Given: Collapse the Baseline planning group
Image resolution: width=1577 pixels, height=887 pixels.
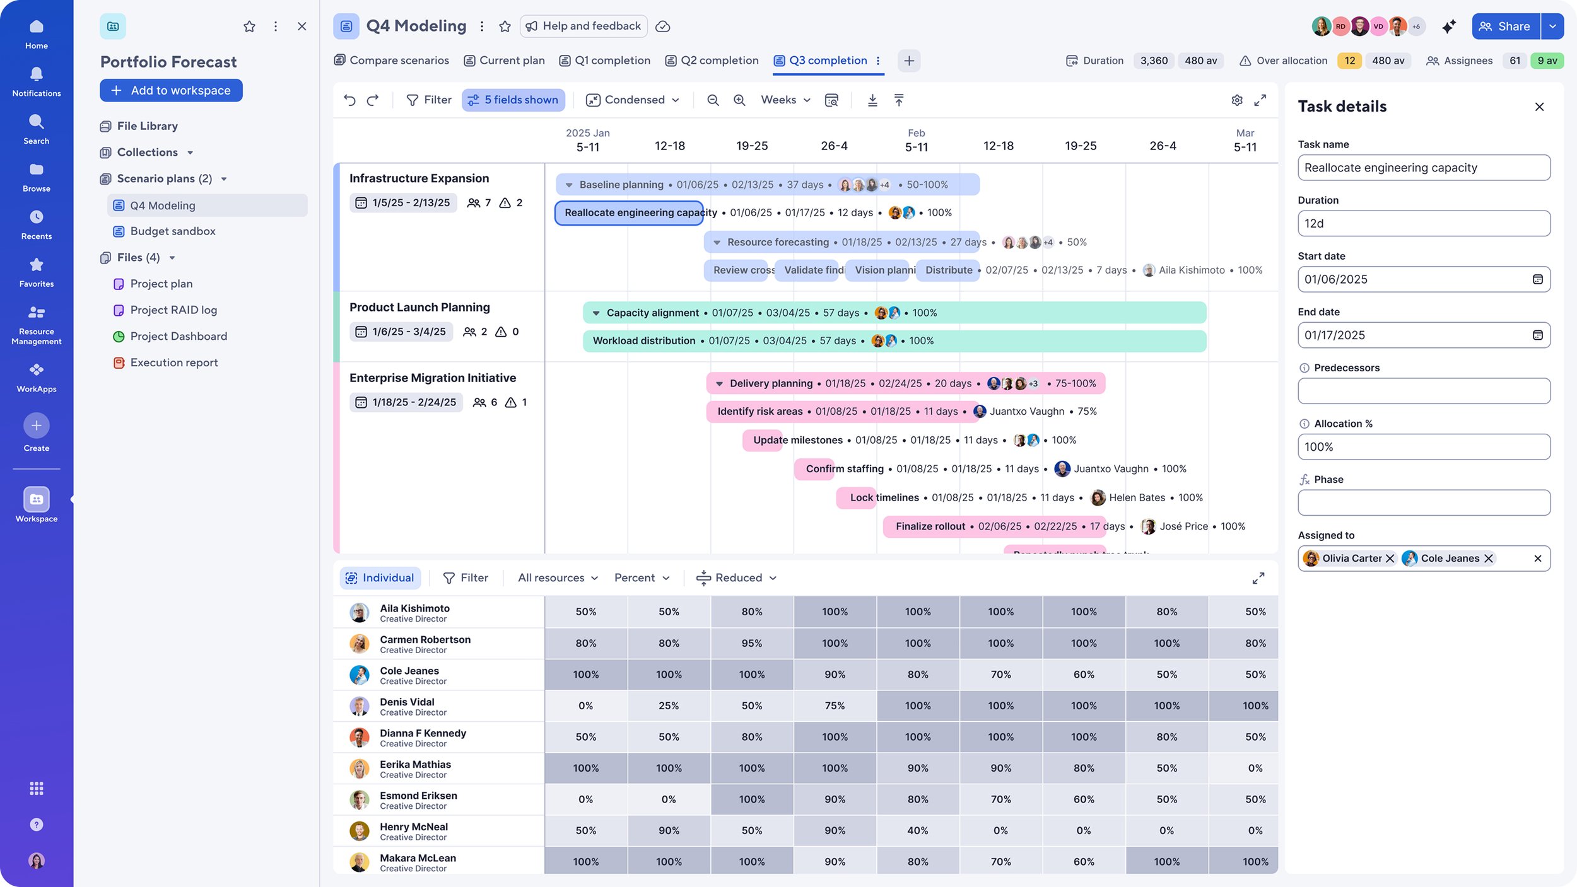Looking at the screenshot, I should point(569,185).
